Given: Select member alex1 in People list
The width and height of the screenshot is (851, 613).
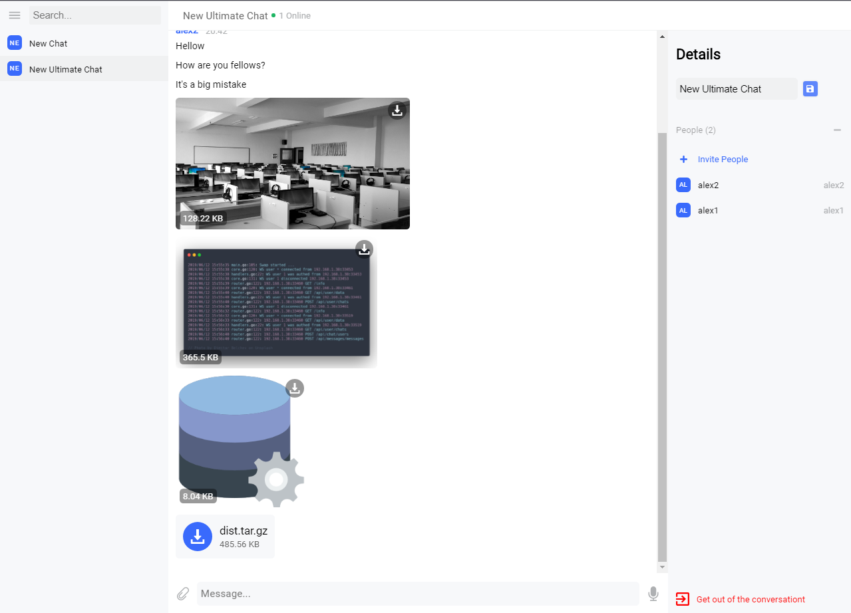Looking at the screenshot, I should tap(759, 211).
